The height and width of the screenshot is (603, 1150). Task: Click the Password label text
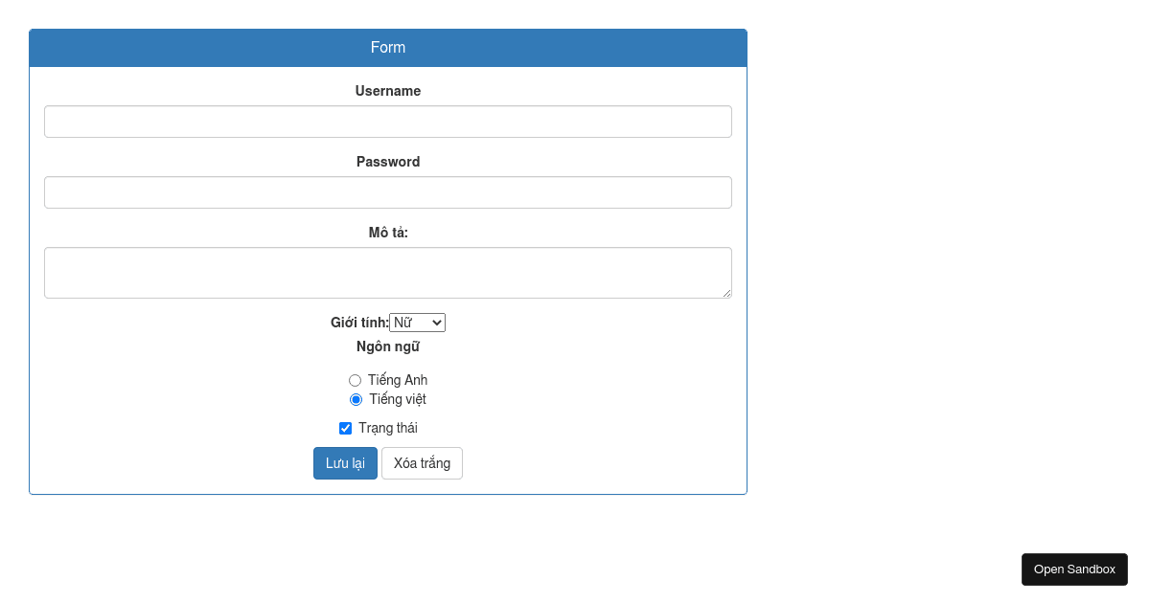point(387,162)
